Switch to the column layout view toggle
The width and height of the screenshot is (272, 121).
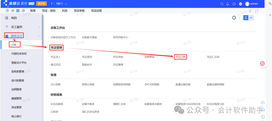pos(251,18)
